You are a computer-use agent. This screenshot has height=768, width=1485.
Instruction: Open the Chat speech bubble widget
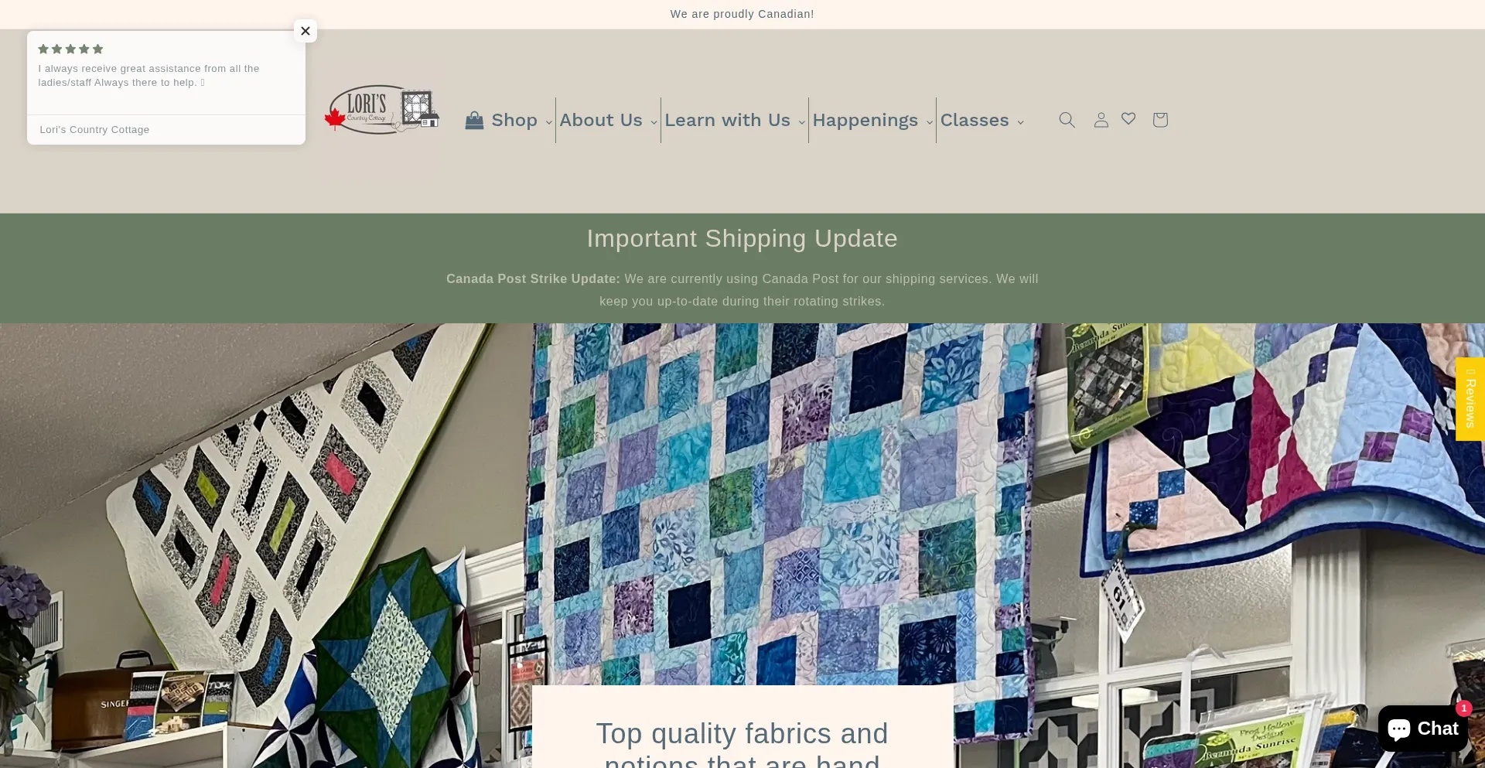click(1422, 729)
